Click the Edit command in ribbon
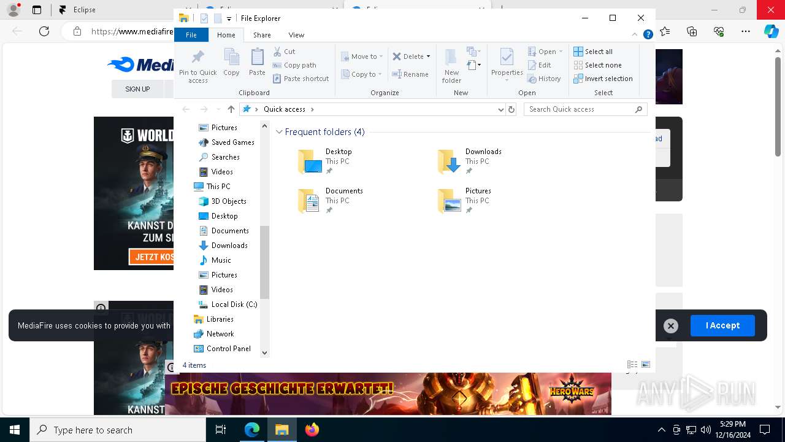The width and height of the screenshot is (785, 442). coord(539,65)
